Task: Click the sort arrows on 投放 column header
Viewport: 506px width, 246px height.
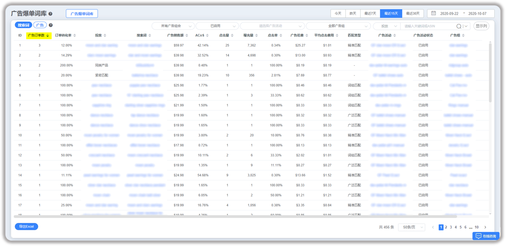Action: (105, 36)
